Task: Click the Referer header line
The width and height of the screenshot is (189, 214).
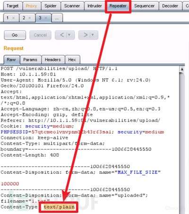Action: [x=80, y=120]
